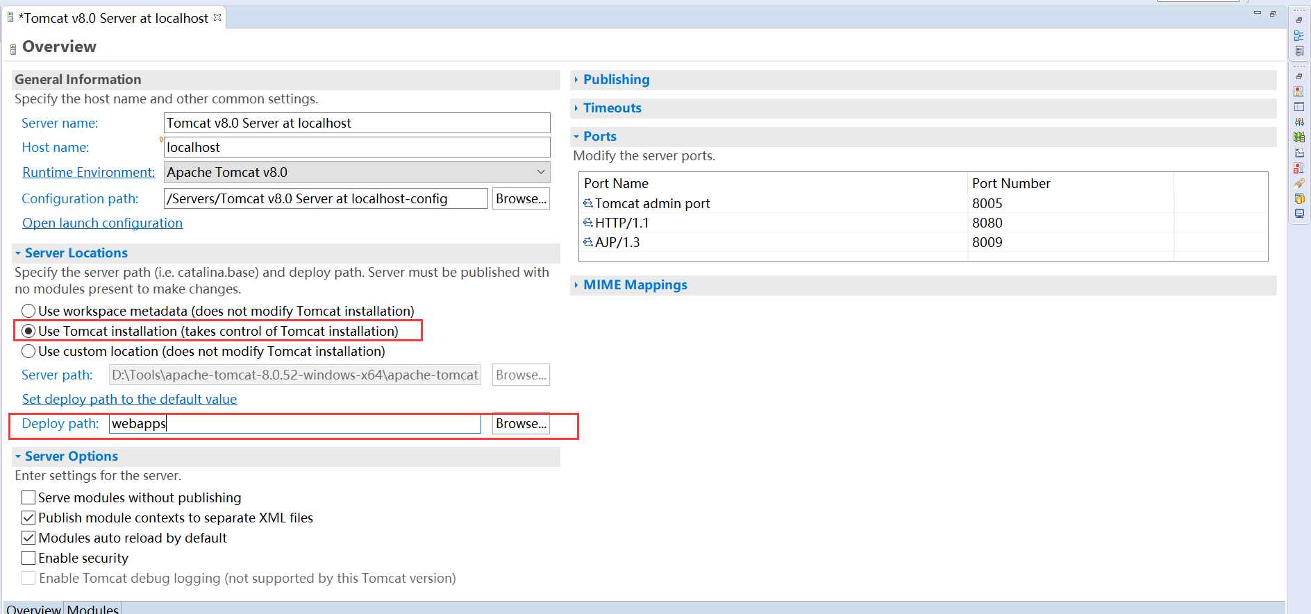Open the Outline view icon in right trim
This screenshot has width=1311, height=614.
pos(1299,36)
